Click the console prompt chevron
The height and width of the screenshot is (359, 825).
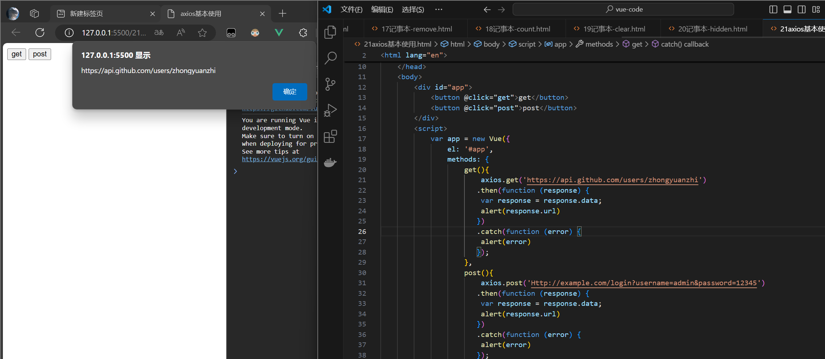(x=235, y=171)
